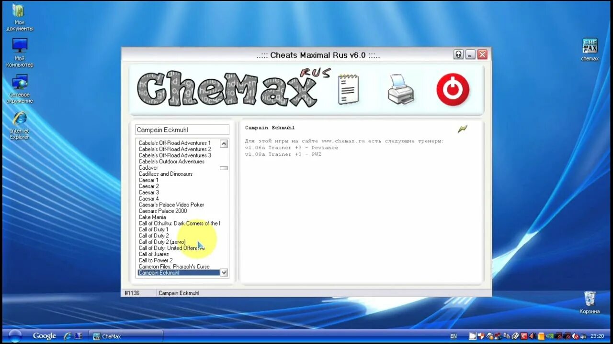613x344 pixels.
Task: Click v1.06a Trainer +3 - Deviance line
Action: 291,148
